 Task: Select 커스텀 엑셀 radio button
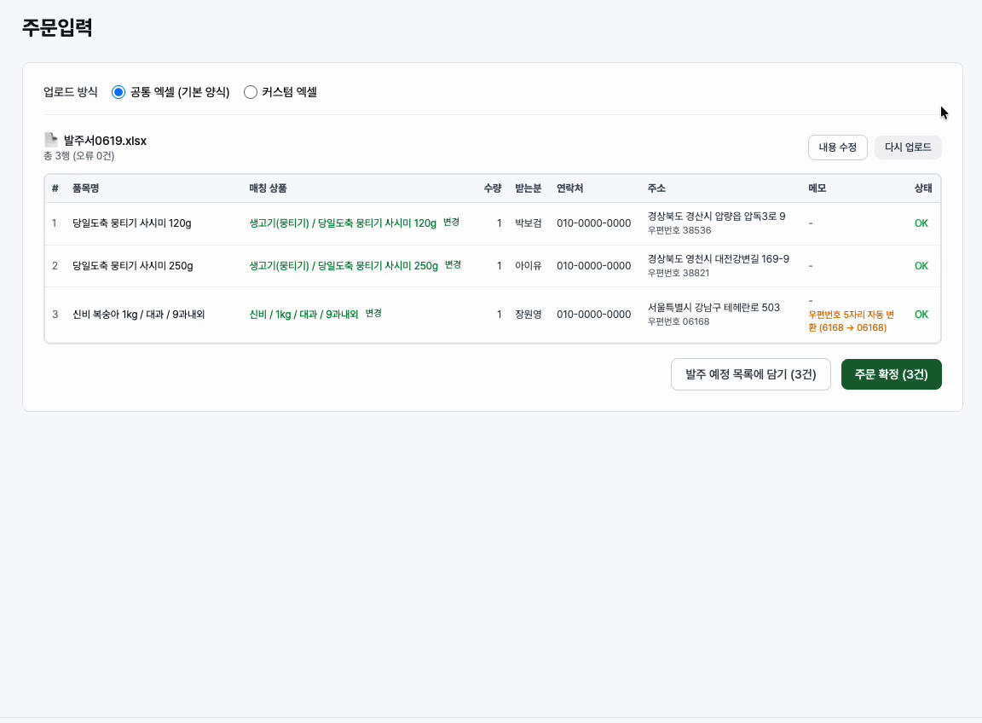coord(251,92)
